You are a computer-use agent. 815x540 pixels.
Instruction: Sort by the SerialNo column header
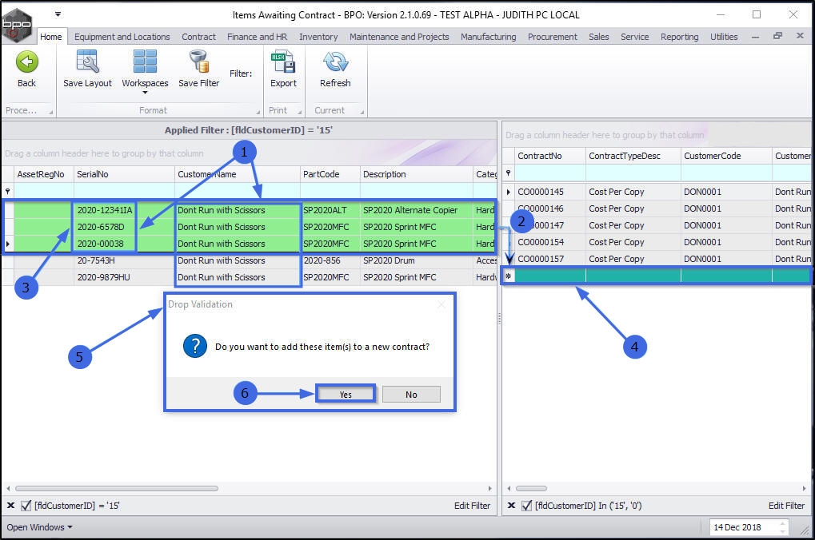click(x=124, y=174)
